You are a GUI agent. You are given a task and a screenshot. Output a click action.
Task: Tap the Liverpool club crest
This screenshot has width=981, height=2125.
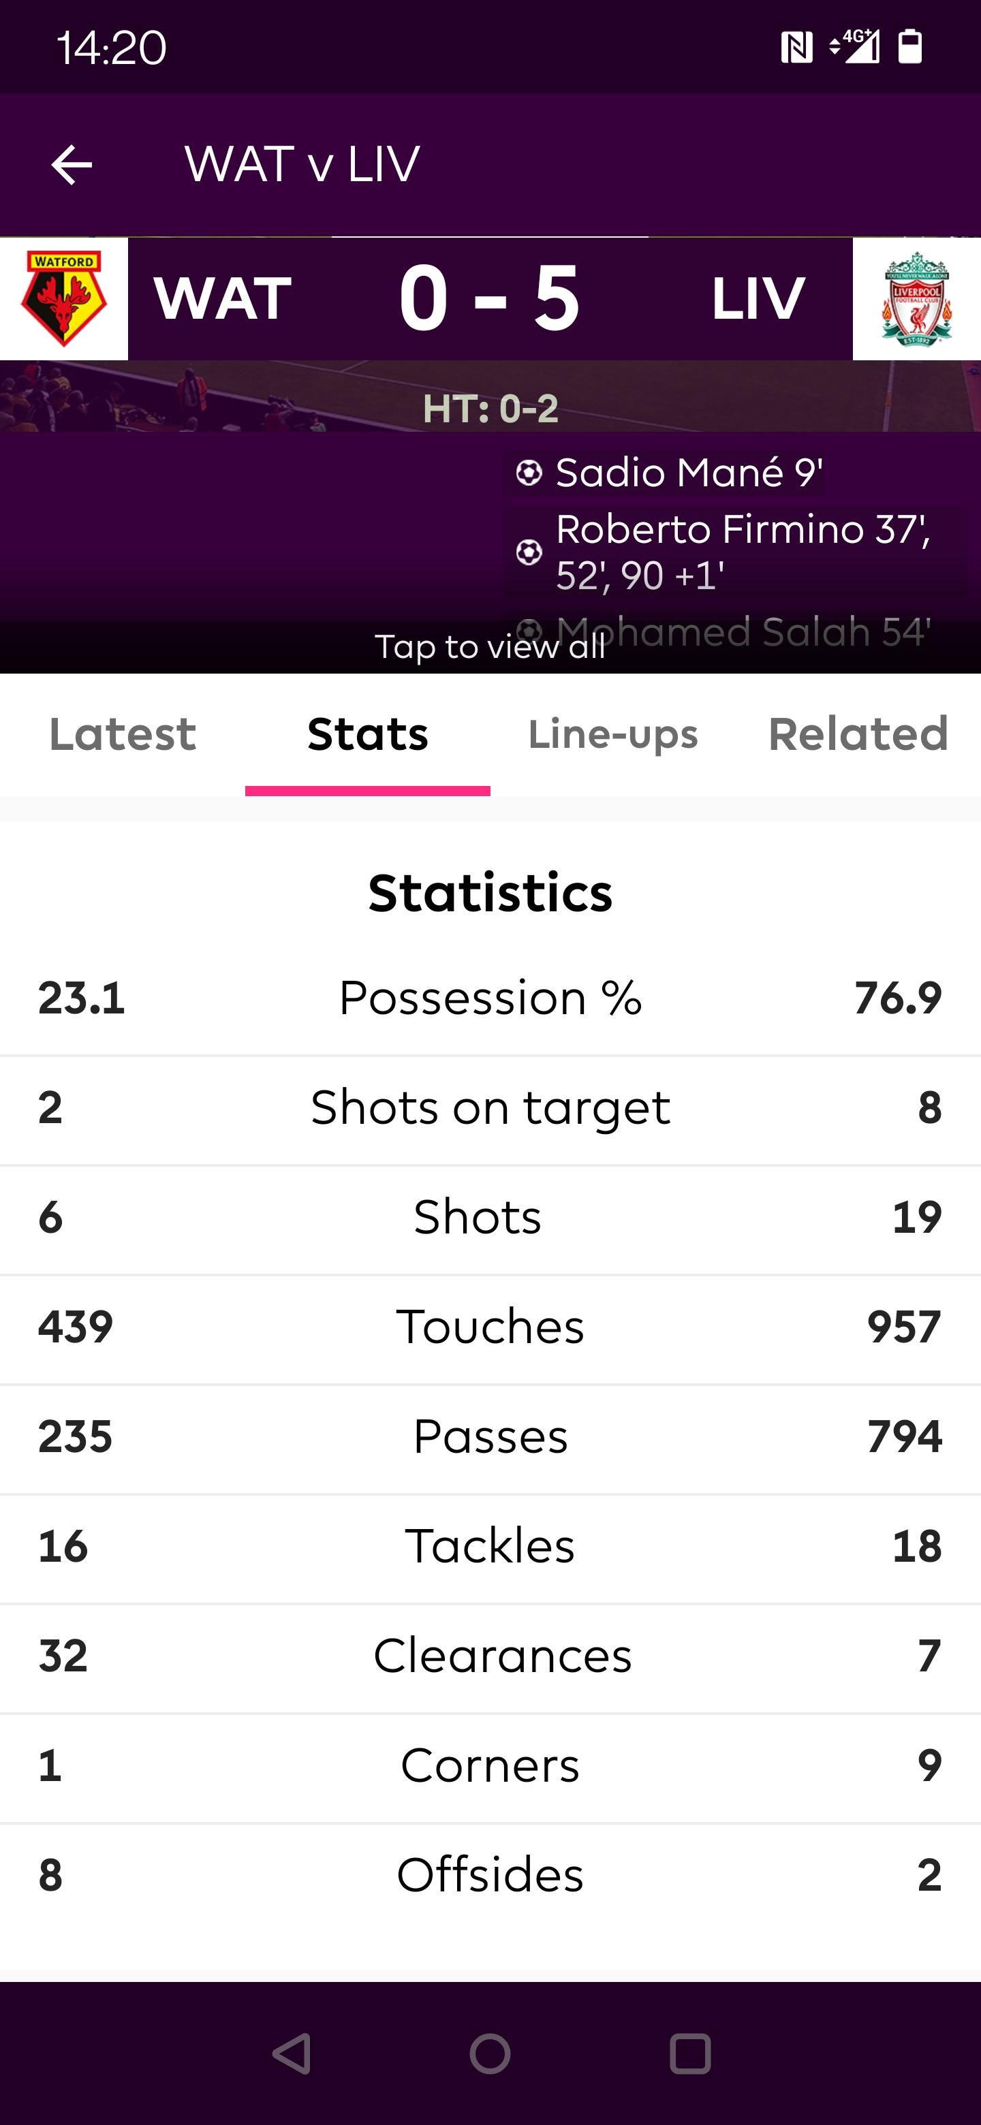[x=917, y=298]
